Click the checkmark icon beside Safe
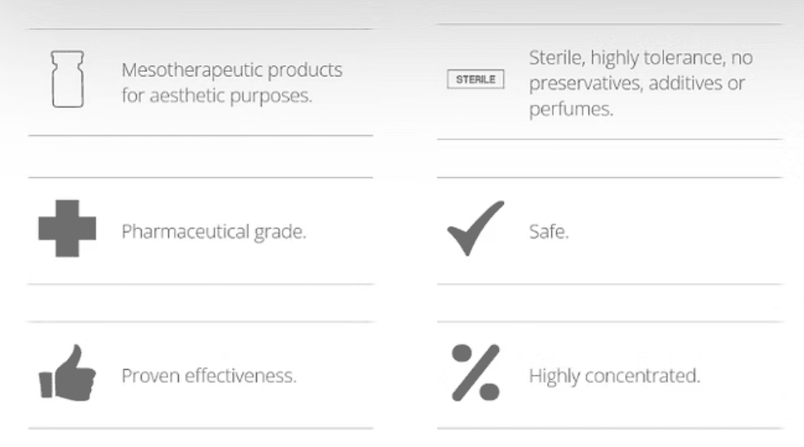804x447 pixels. (475, 229)
